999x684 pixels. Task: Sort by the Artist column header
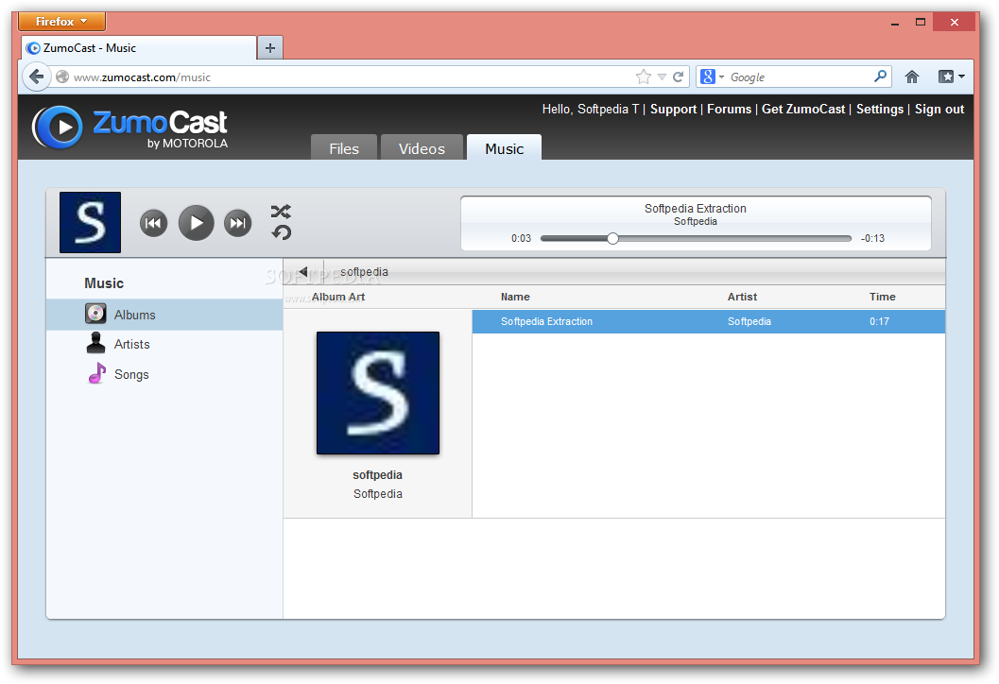[742, 297]
